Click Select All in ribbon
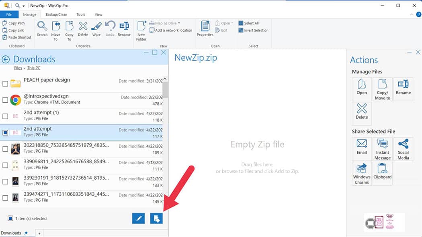This screenshot has height=237, width=422. click(249, 23)
